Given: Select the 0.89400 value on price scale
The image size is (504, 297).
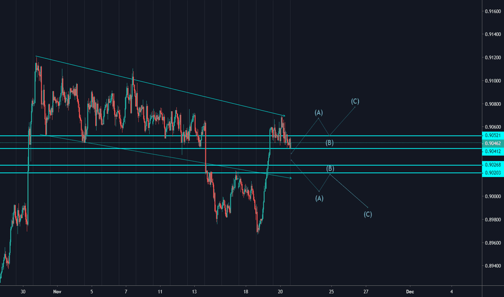Looking at the screenshot, I should 492,266.
